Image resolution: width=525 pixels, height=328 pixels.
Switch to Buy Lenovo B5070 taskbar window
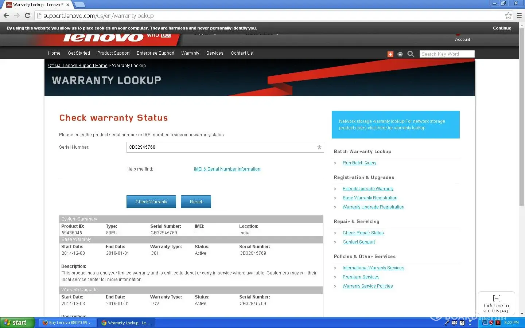[x=66, y=323]
